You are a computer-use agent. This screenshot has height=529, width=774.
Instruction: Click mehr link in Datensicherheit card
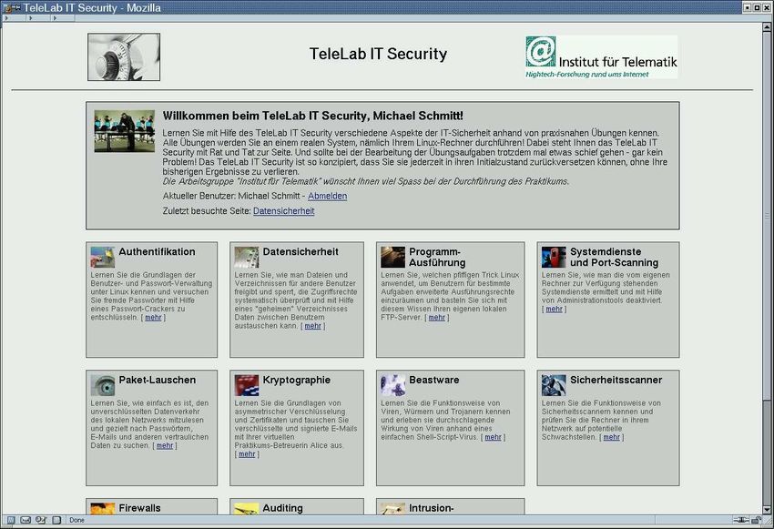[312, 326]
